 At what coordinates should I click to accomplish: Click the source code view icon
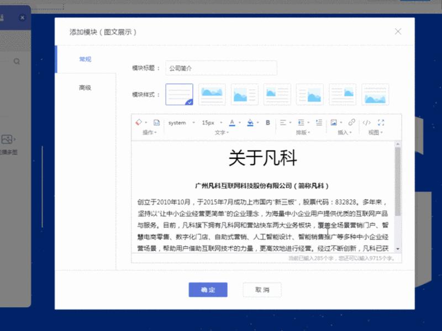[x=366, y=122]
